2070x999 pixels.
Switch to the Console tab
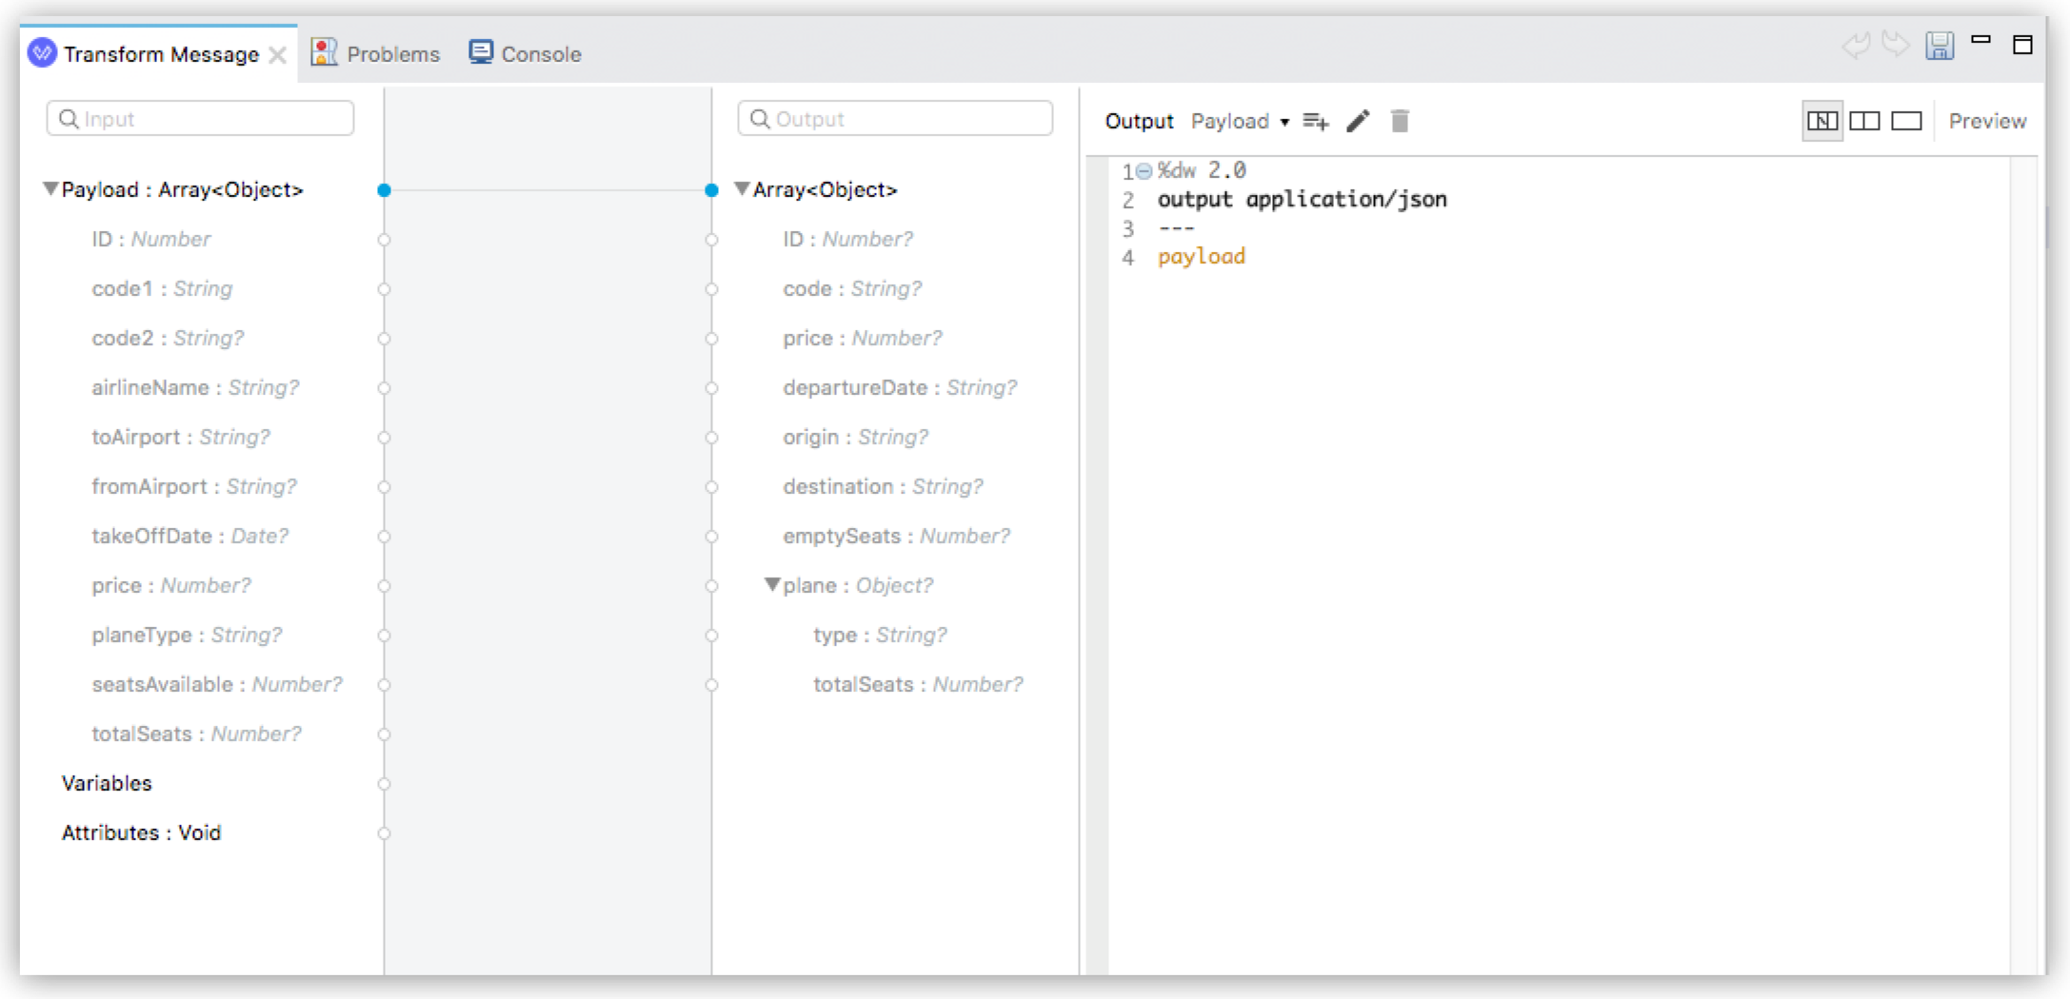point(539,53)
